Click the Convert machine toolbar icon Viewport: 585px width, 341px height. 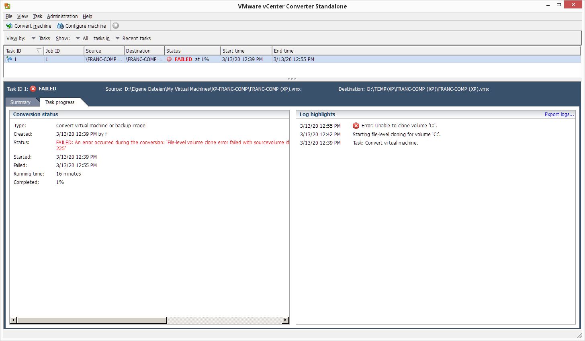(x=9, y=26)
